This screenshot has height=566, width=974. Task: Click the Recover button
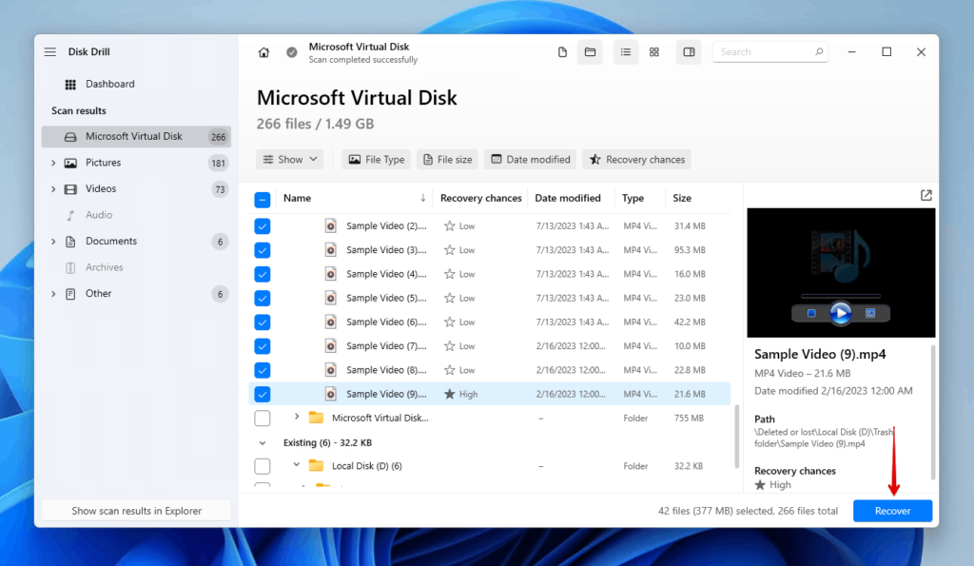892,511
